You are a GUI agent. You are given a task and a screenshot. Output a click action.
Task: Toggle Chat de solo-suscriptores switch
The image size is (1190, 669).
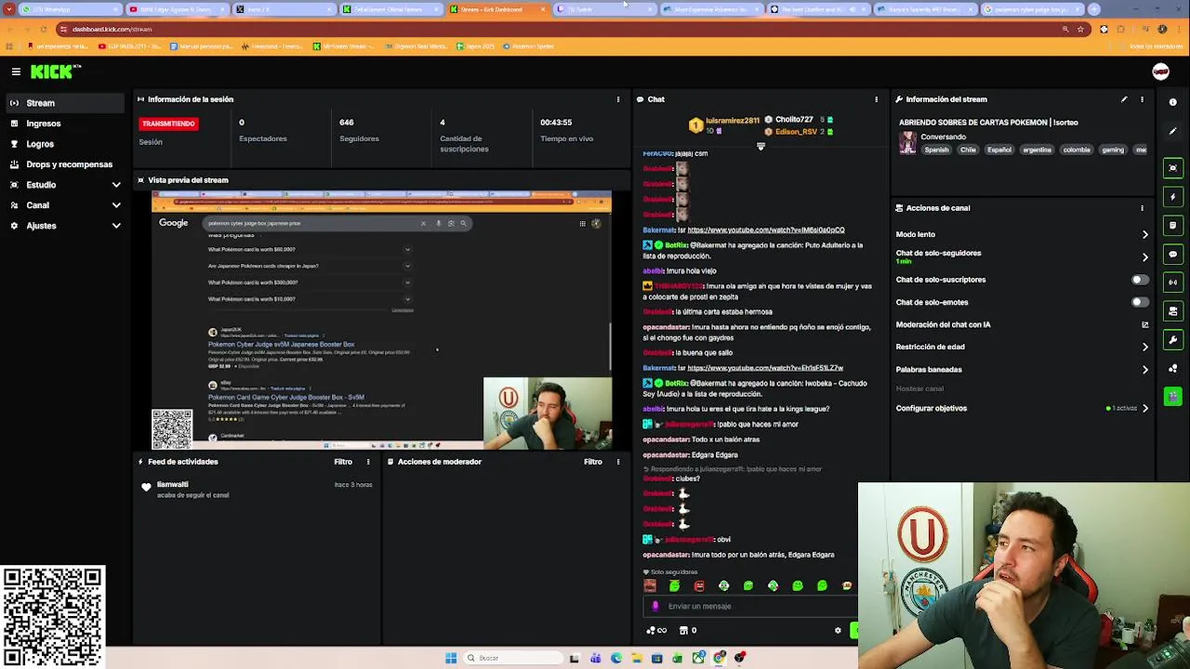click(1139, 280)
